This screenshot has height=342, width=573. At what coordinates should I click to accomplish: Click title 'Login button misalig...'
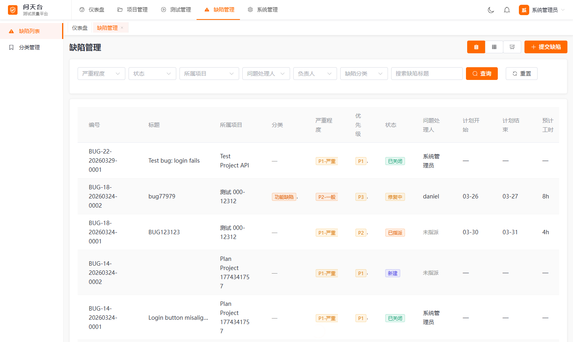coord(178,318)
